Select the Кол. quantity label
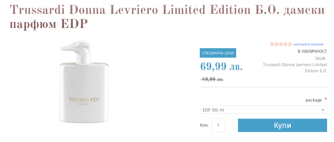Viewport: 334px width, 142px height. pos(204,125)
